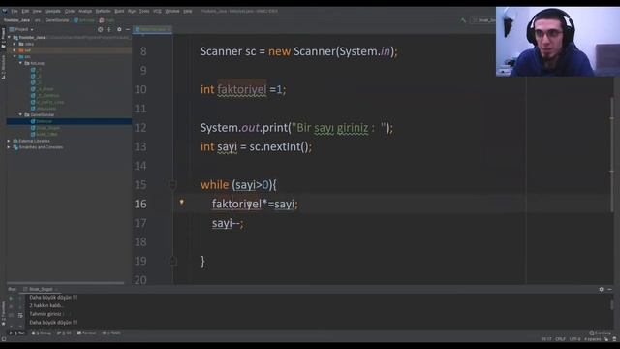This screenshot has width=620, height=349.
Task: Open the VCS menu
Action: [157, 11]
